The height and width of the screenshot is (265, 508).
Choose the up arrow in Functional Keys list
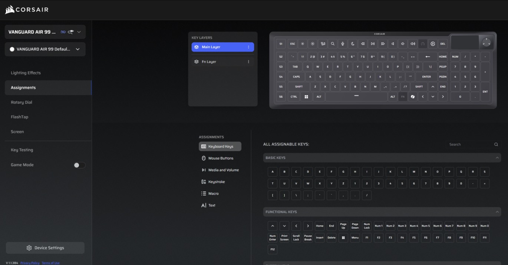(273, 226)
